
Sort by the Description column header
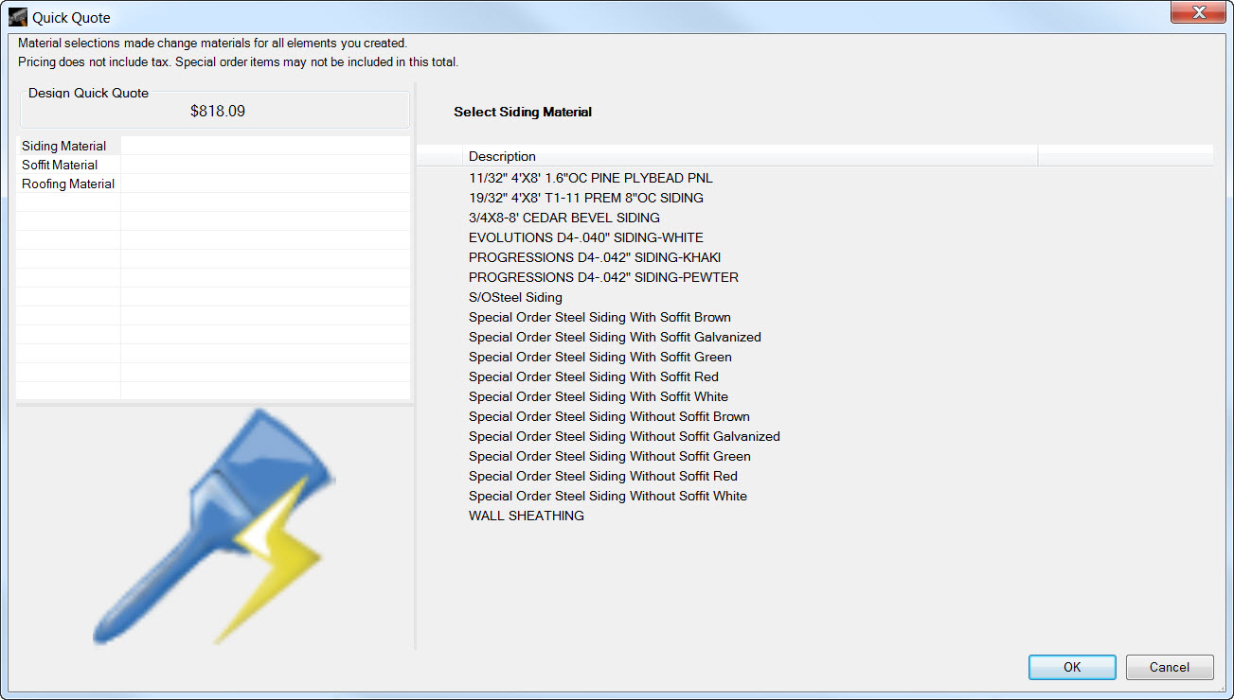[x=750, y=156]
